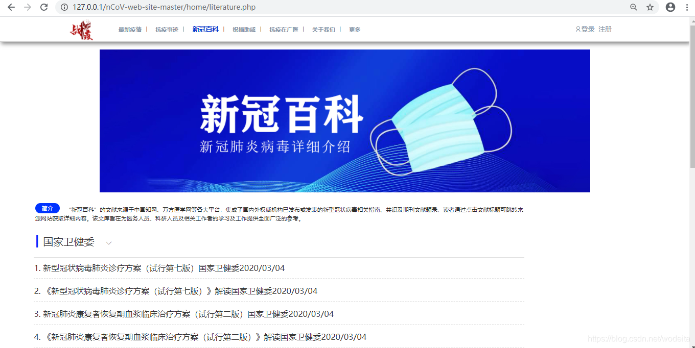
Task: Click the 登录 login link
Action: click(x=588, y=30)
